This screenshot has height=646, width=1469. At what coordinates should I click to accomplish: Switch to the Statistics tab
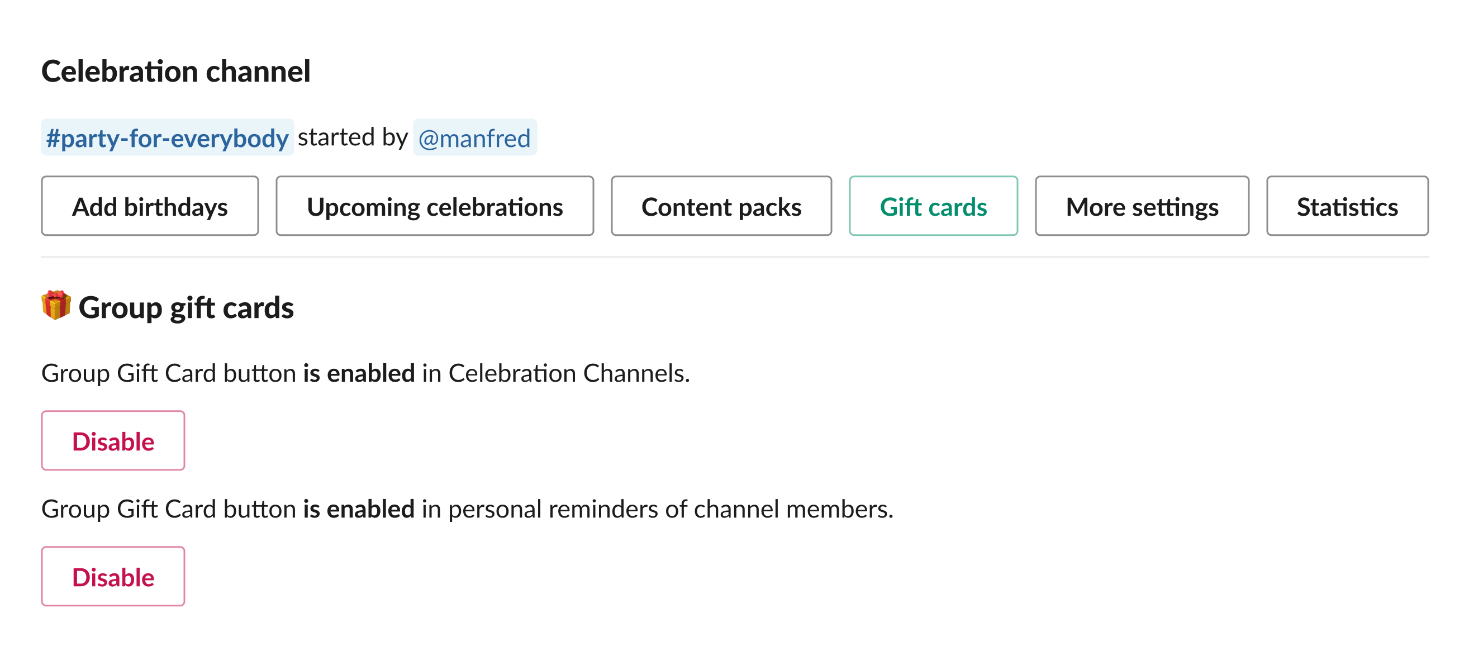coord(1347,206)
